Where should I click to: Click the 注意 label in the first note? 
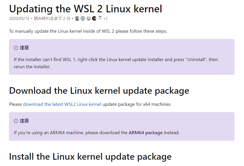point(24,48)
